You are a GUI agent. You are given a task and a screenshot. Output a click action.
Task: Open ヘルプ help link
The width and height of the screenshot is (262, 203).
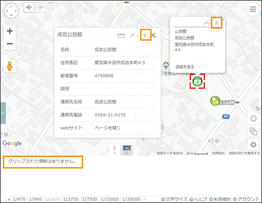[x=199, y=199]
